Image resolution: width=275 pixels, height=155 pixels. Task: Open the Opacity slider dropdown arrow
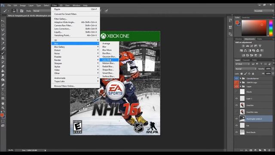click(273, 69)
